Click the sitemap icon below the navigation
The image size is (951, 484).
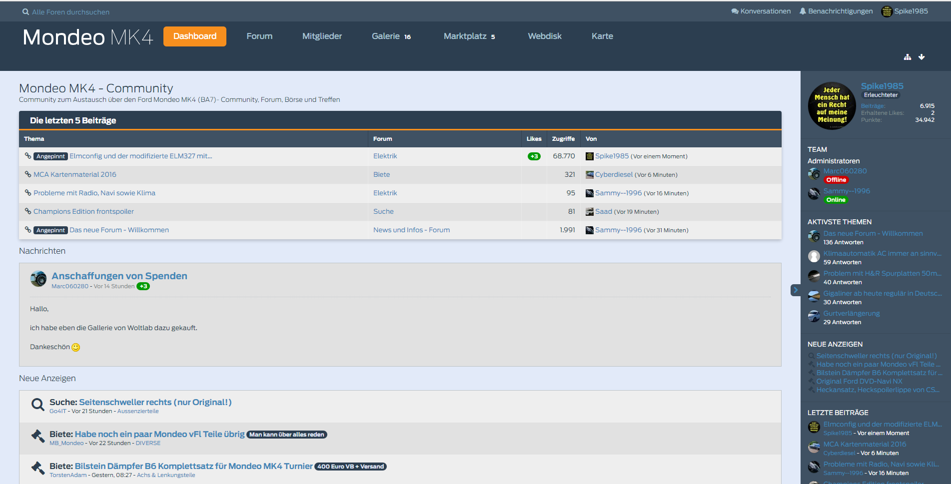click(x=908, y=57)
